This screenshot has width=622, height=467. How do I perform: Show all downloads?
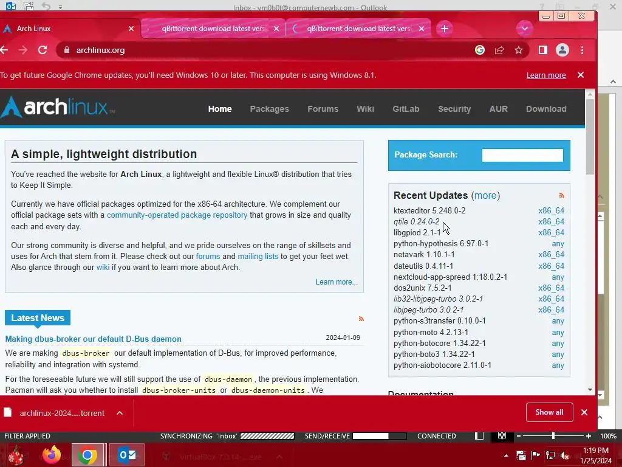pyautogui.click(x=549, y=412)
